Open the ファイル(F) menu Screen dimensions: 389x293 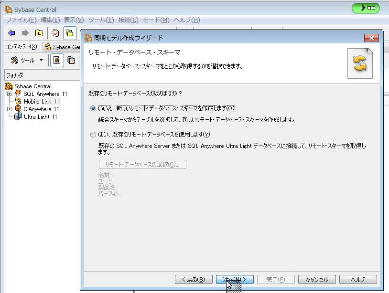pyautogui.click(x=21, y=20)
